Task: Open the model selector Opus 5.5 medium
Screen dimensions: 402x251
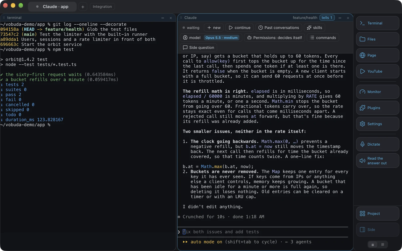Action: coord(211,38)
